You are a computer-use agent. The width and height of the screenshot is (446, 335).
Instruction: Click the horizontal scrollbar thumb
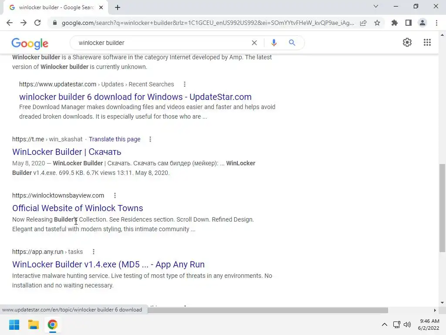pos(268,310)
